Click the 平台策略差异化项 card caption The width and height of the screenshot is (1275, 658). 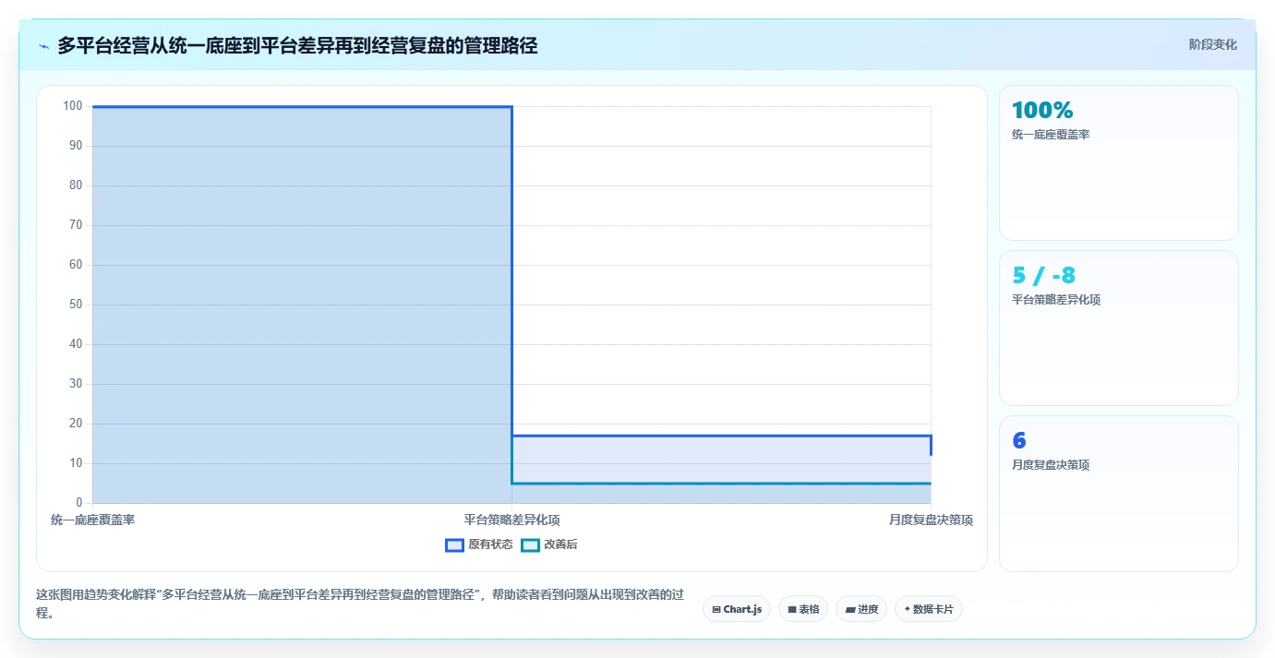tap(1056, 300)
